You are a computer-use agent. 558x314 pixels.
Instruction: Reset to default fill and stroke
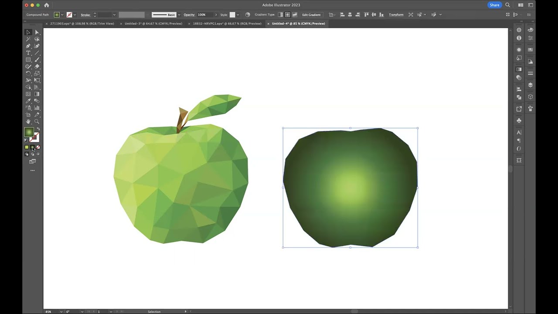[x=26, y=140]
